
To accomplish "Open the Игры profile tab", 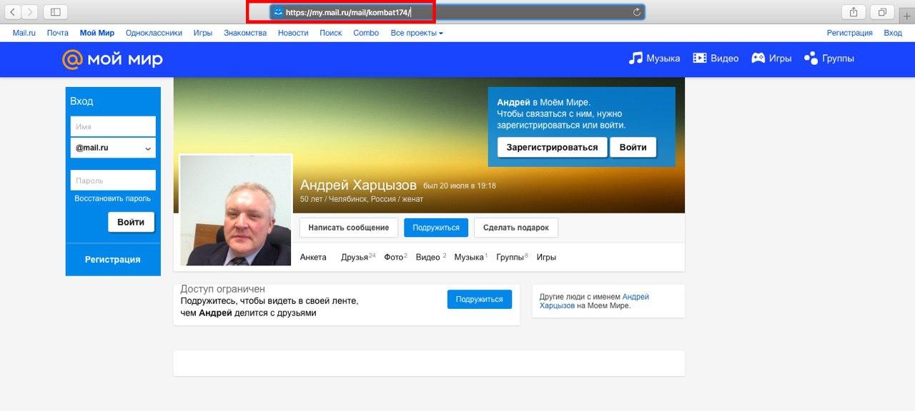I will click(x=546, y=257).
